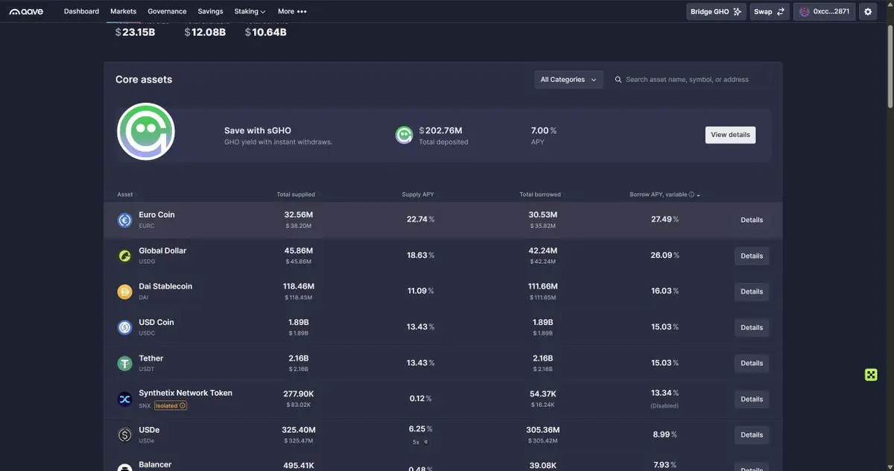
Task: Click the green floating widget icon
Action: pos(871,374)
